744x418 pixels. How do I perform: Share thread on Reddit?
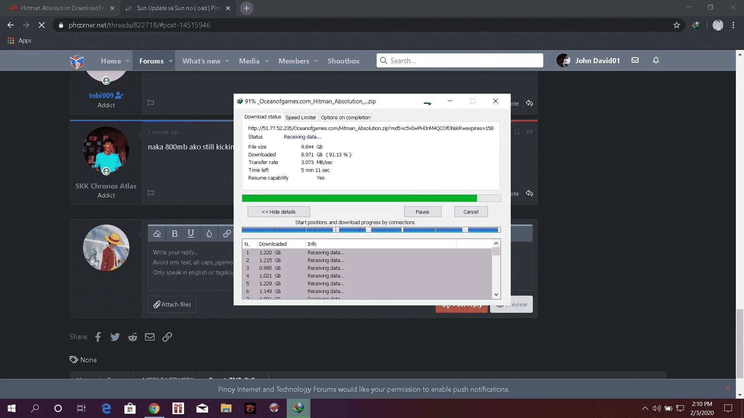click(x=133, y=337)
